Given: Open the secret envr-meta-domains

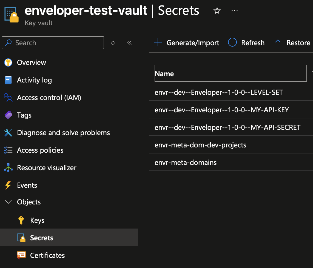Looking at the screenshot, I should (x=186, y=162).
